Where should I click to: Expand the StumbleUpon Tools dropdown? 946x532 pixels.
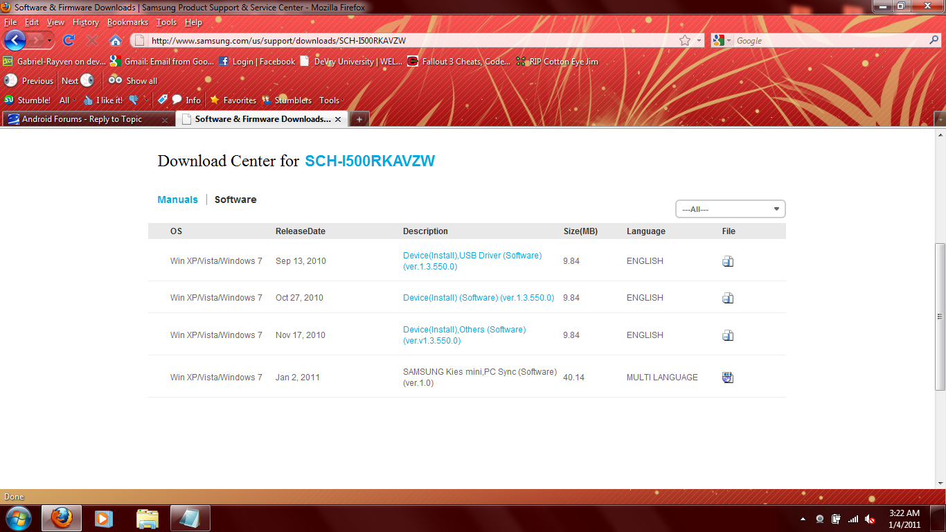pos(330,100)
